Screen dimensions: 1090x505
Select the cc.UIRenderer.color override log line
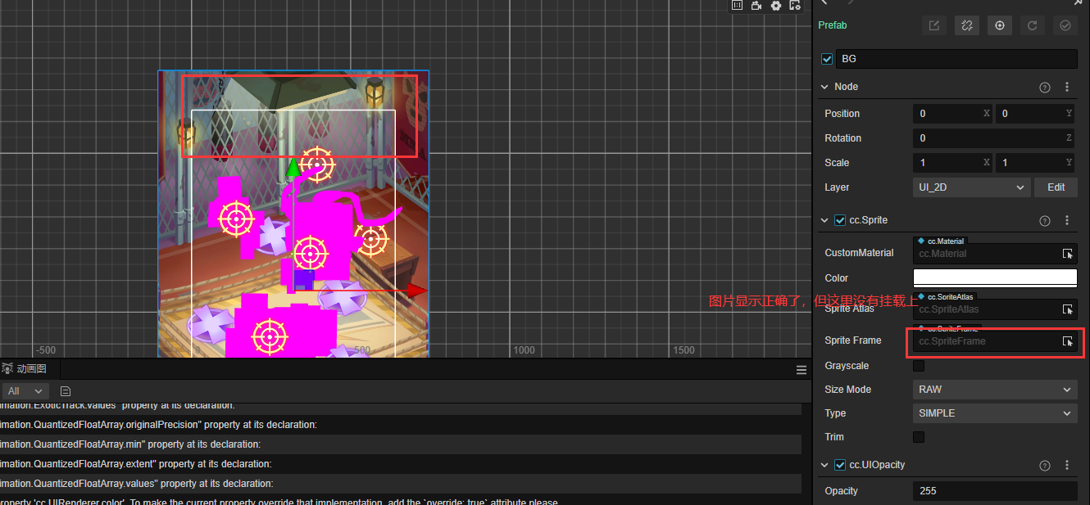click(401, 500)
